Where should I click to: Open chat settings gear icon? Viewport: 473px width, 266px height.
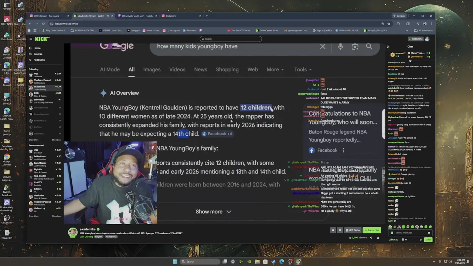421,240
